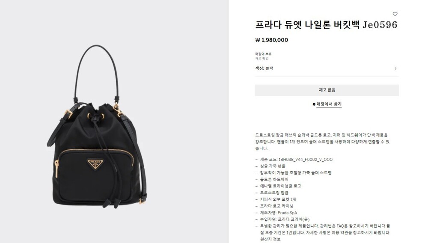Select the product code 1BH038_V44_F0002_V_OOO line
This screenshot has height=243, width=428.
point(296,160)
